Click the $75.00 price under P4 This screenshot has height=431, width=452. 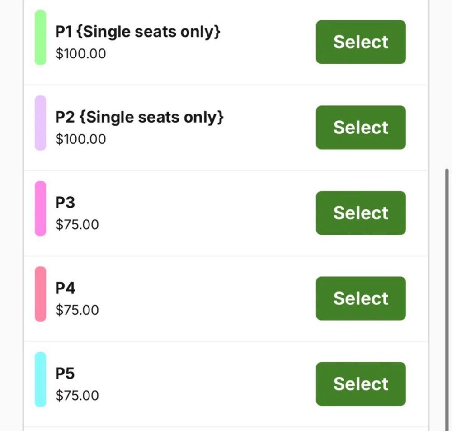[x=76, y=309]
